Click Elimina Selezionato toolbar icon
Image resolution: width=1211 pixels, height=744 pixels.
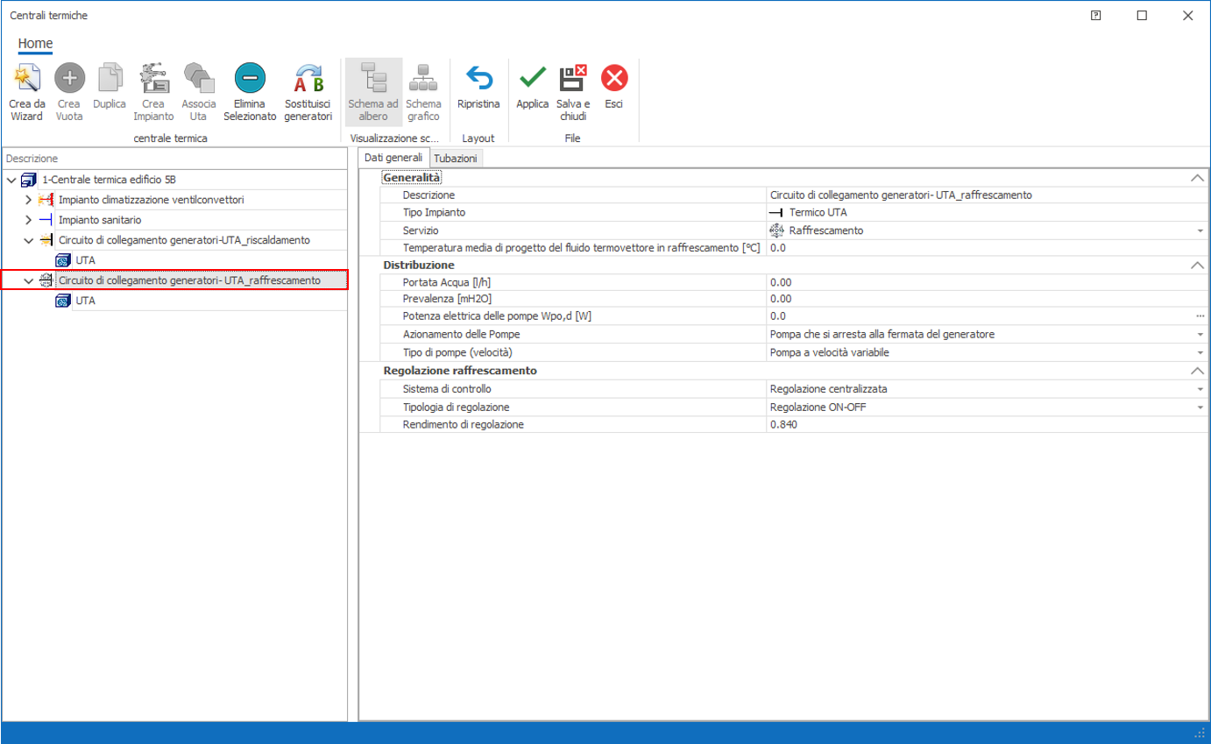click(x=250, y=80)
